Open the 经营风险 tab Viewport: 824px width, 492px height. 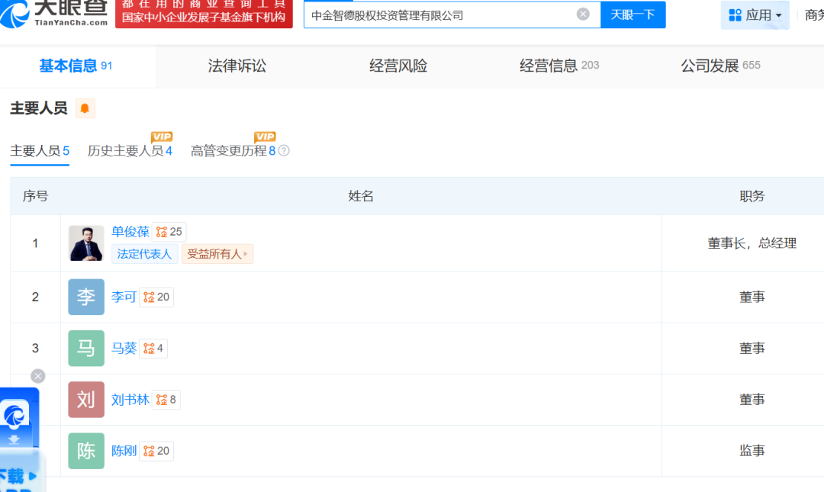tap(398, 66)
